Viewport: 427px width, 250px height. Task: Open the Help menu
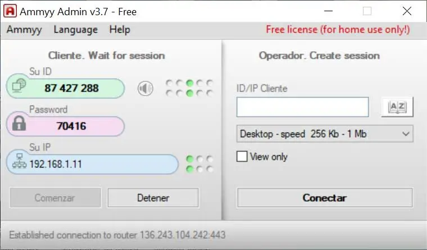[120, 29]
